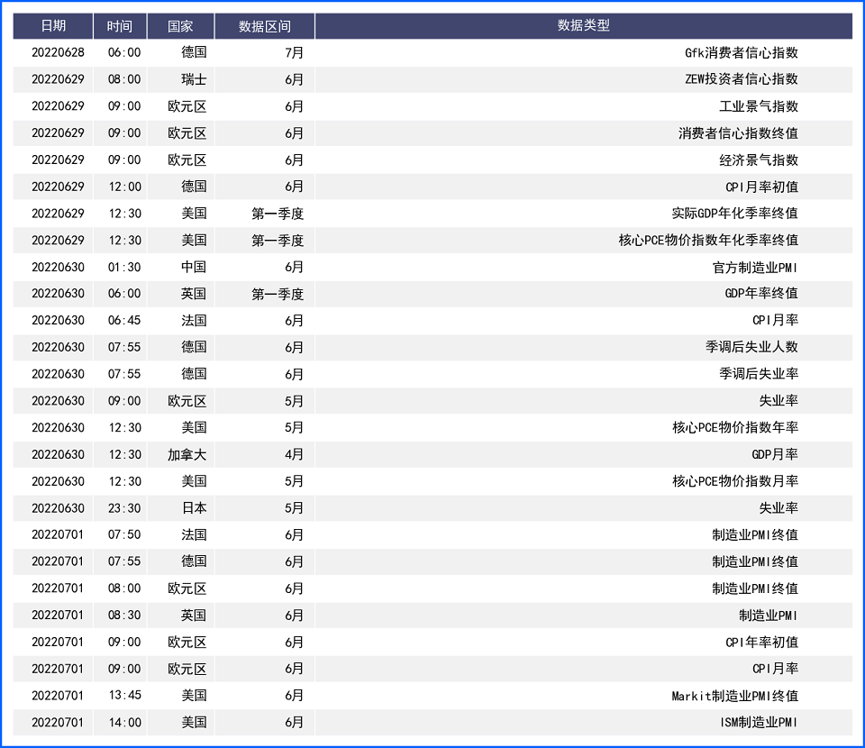Image resolution: width=865 pixels, height=748 pixels.
Task: Select 英国 in the GDP年率终值 row
Action: 194,294
